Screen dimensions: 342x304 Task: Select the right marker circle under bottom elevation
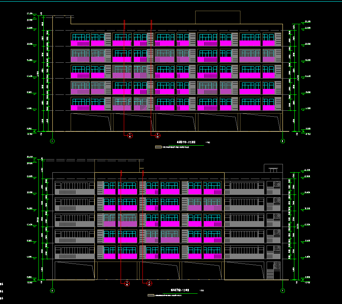click(149, 283)
